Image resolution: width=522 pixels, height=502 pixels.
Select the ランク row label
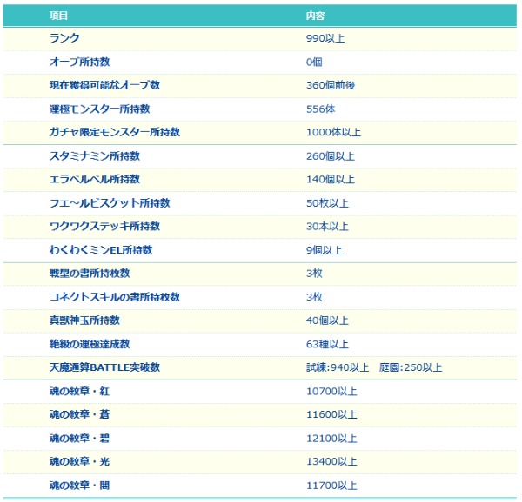tap(64, 38)
